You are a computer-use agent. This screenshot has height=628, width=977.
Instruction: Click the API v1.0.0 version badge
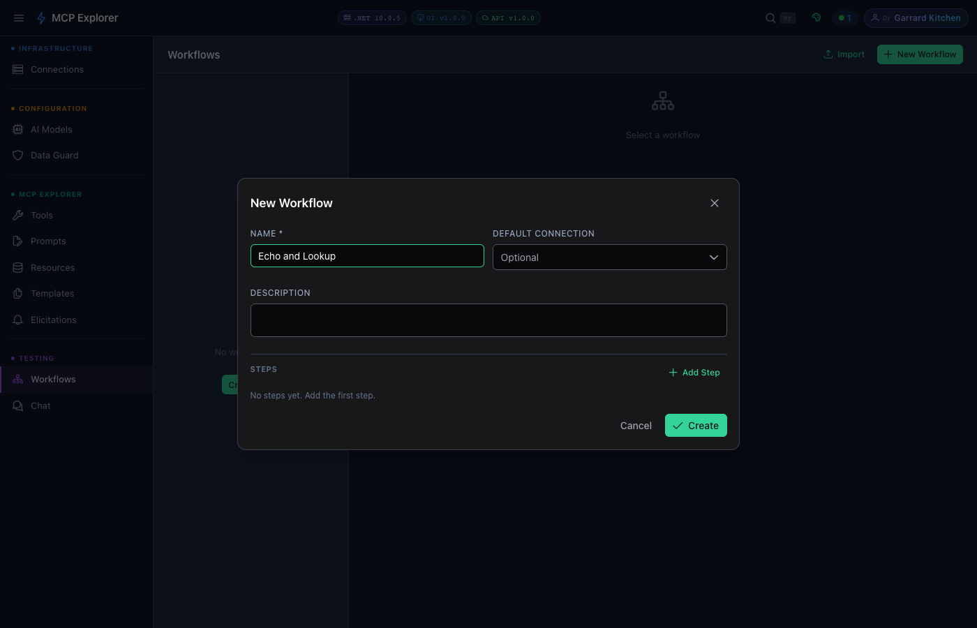[x=508, y=17]
